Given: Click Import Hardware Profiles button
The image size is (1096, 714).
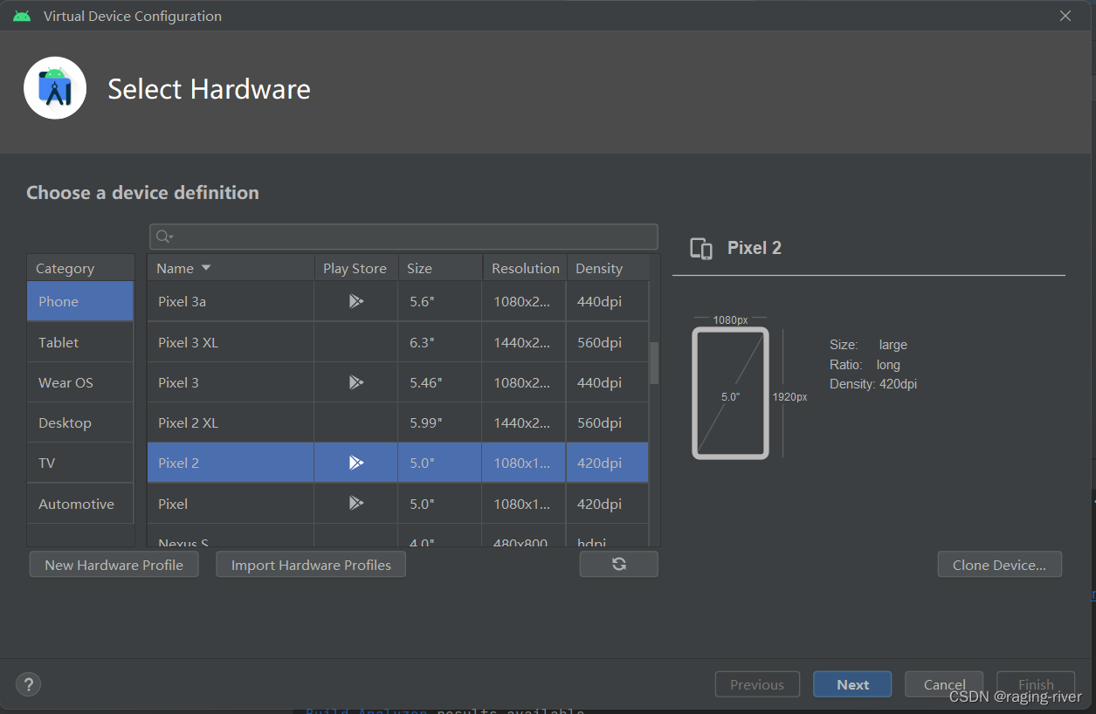Looking at the screenshot, I should click(311, 565).
